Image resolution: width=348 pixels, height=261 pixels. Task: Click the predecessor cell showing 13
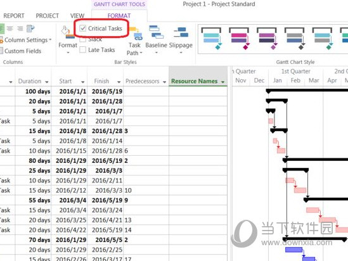pos(146,220)
